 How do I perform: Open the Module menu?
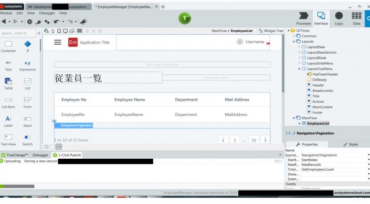tap(6, 13)
